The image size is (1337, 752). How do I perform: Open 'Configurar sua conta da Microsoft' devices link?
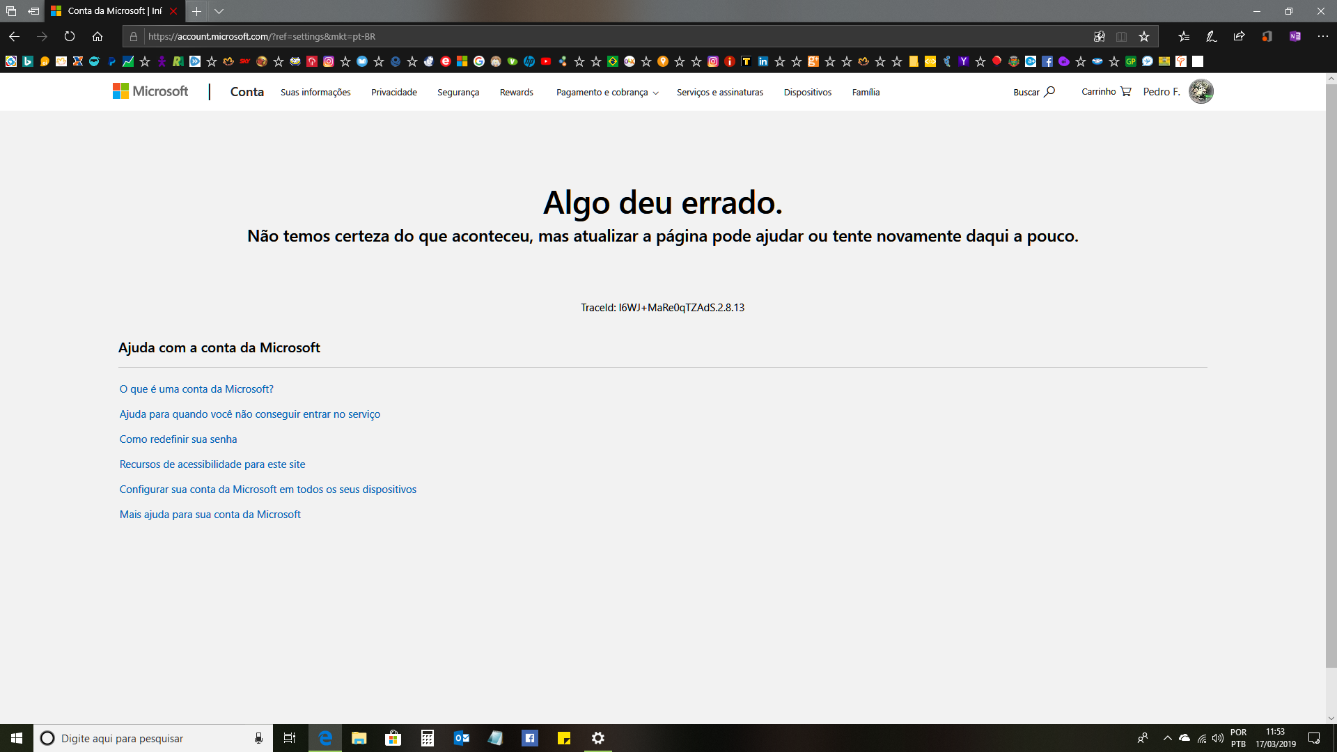(268, 489)
